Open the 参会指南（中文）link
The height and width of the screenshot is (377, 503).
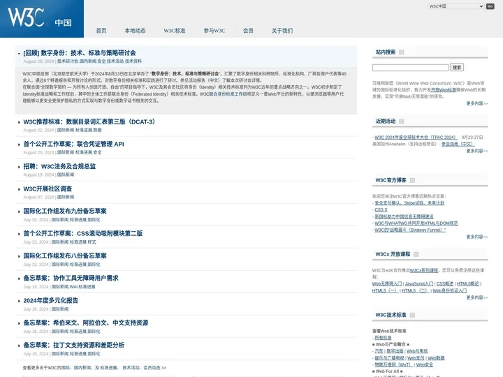[x=458, y=144]
